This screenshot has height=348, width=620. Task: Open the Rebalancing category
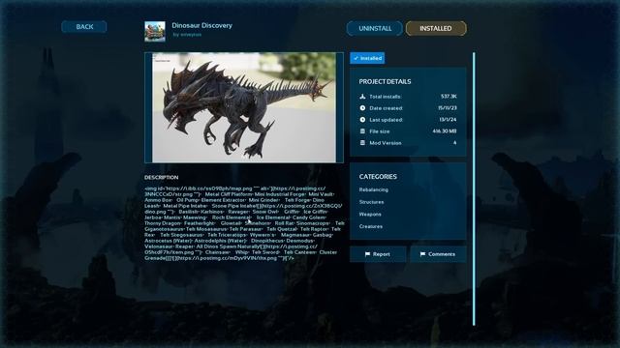pos(374,189)
